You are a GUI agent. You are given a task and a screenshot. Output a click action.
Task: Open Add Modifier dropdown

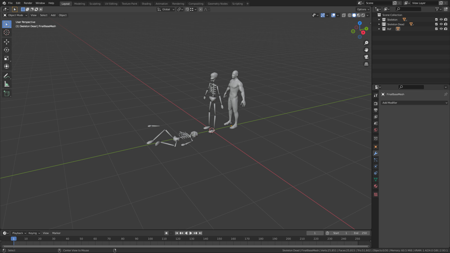pos(414,103)
